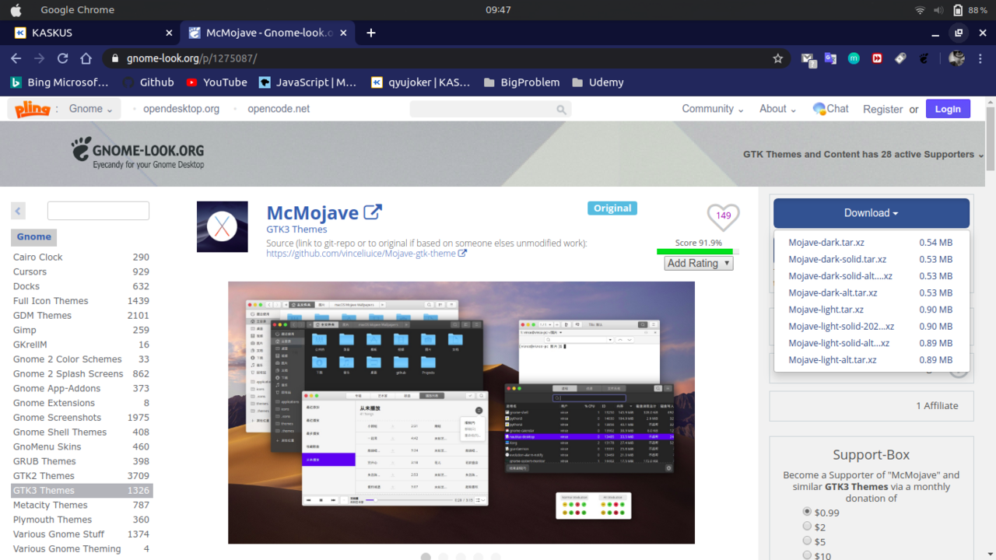The width and height of the screenshot is (996, 560).
Task: Open the Chrome profile avatar
Action: pos(956,58)
